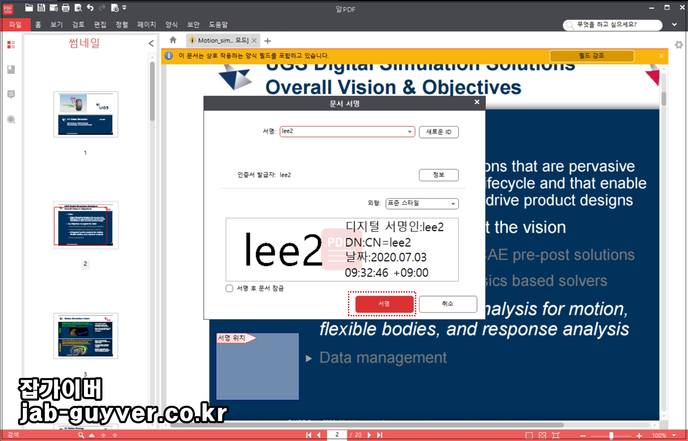Jump to the first page
This screenshot has height=441, width=688.
pyautogui.click(x=309, y=435)
